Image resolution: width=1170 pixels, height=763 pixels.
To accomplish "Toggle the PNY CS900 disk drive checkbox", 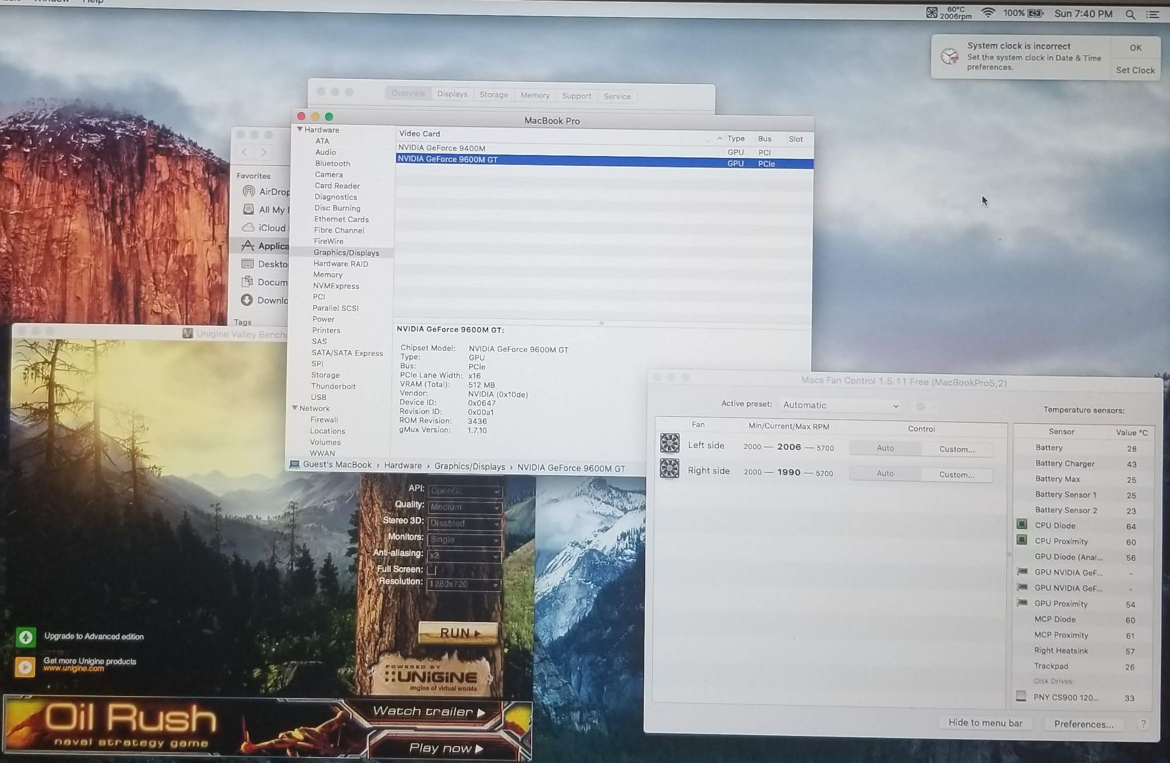I will tap(1021, 696).
